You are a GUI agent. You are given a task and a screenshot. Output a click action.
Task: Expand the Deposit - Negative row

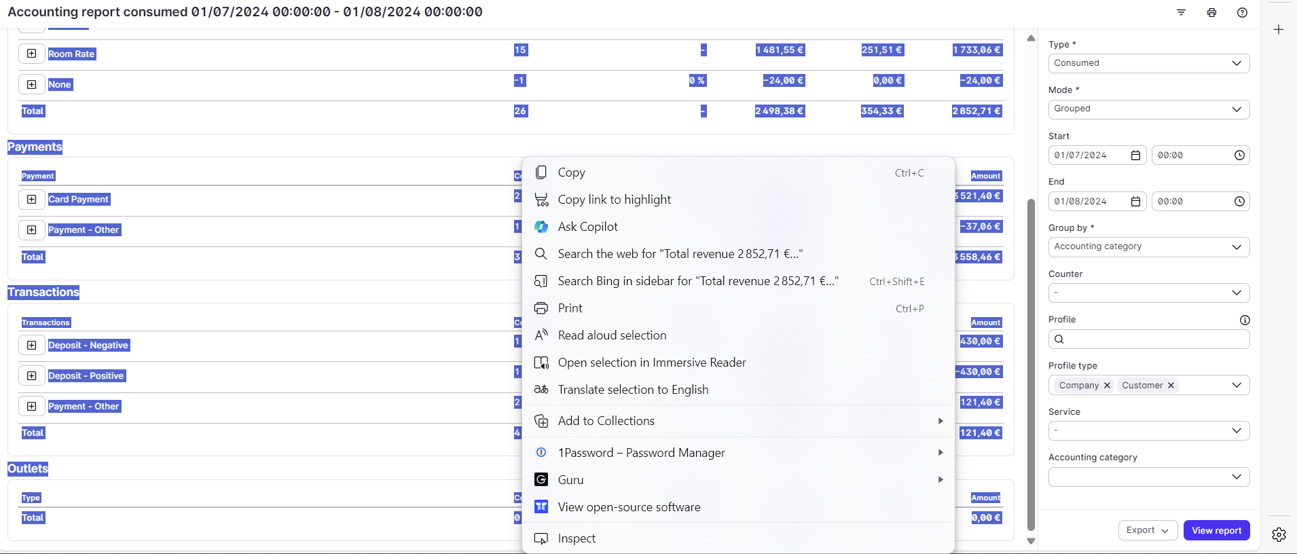(31, 345)
